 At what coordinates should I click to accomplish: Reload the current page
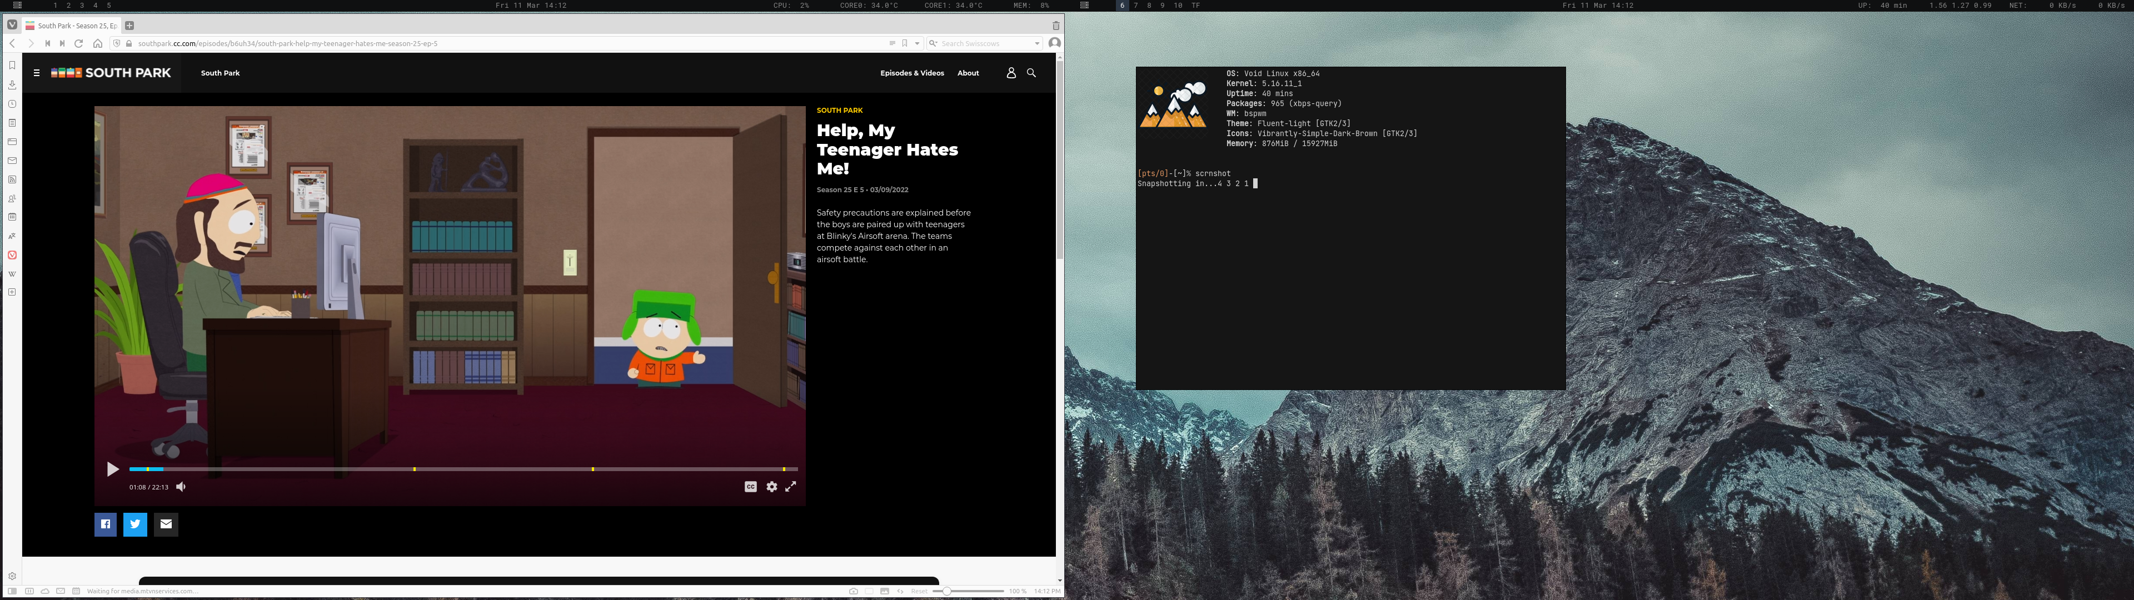79,43
